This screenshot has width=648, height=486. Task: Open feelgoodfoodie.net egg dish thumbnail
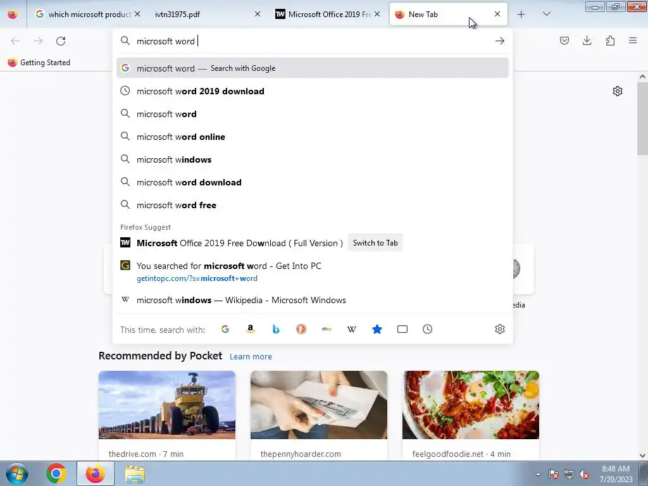[x=471, y=405]
